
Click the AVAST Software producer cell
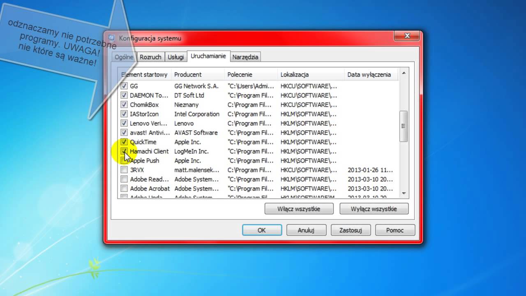click(x=196, y=132)
